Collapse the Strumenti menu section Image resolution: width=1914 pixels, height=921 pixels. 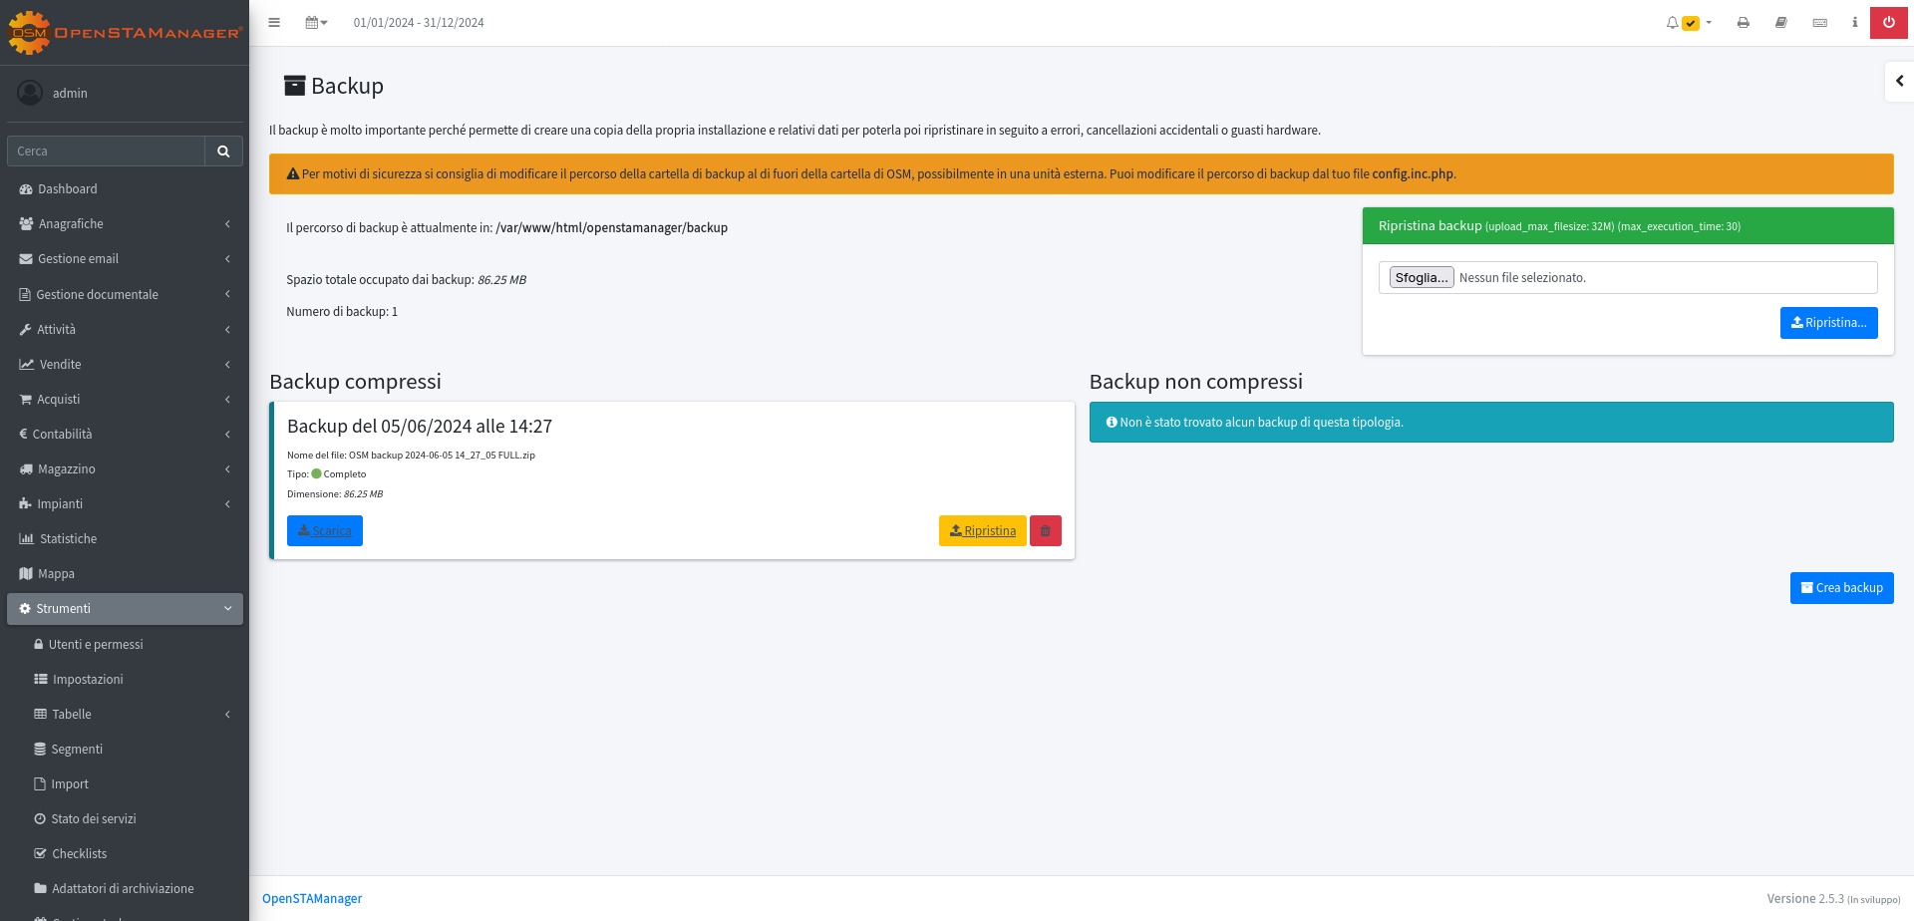124,609
